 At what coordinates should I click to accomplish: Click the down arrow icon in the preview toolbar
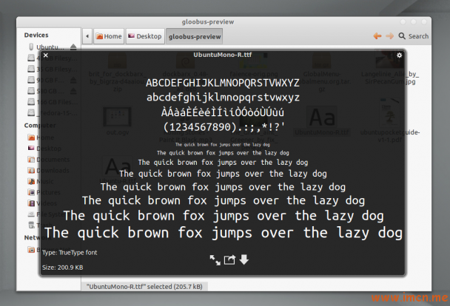point(244,259)
